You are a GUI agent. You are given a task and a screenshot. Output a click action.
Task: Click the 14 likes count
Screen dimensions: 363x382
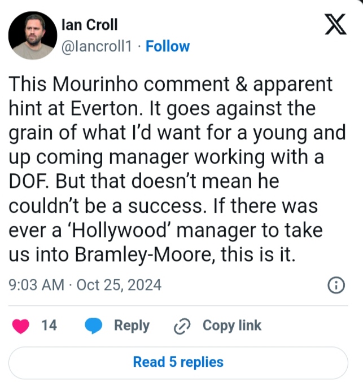tap(49, 326)
